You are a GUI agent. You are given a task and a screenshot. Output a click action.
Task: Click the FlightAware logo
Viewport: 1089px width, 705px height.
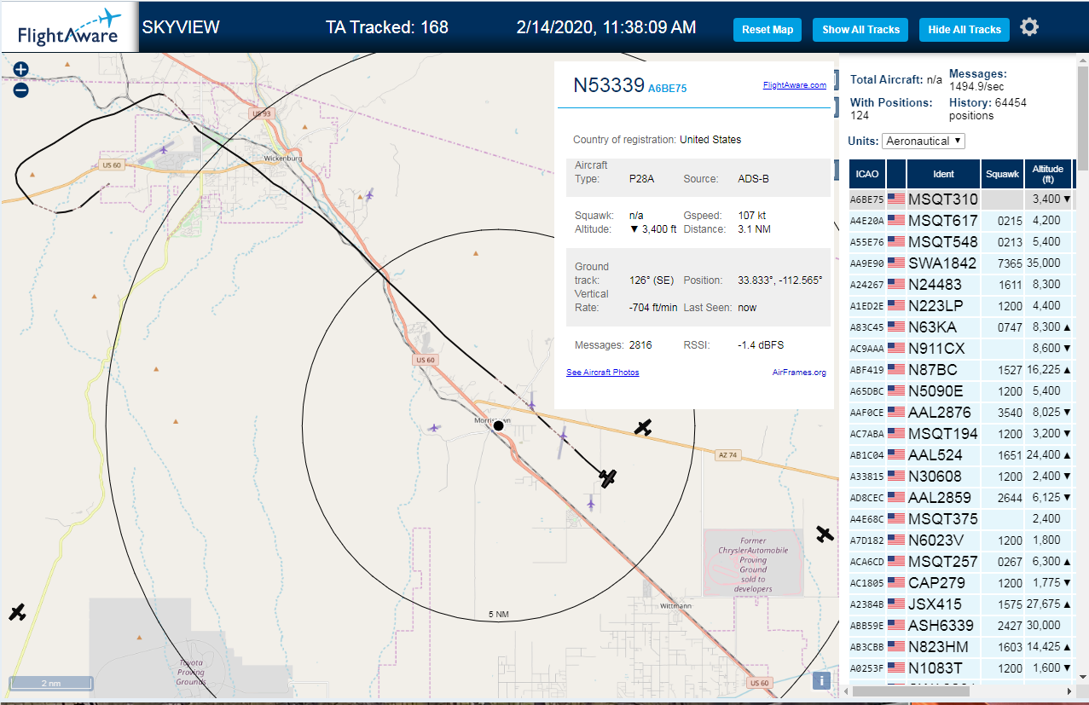pyautogui.click(x=68, y=26)
